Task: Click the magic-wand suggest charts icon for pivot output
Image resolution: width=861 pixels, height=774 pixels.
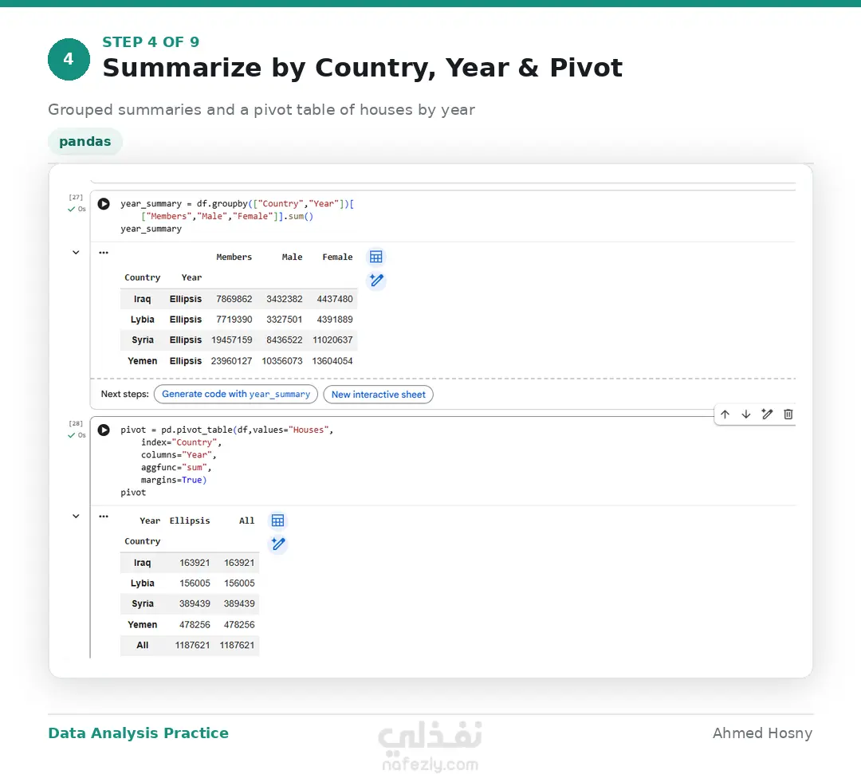Action: coord(278,544)
